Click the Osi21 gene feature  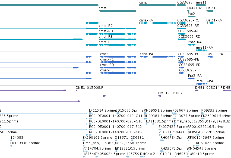point(210,11)
